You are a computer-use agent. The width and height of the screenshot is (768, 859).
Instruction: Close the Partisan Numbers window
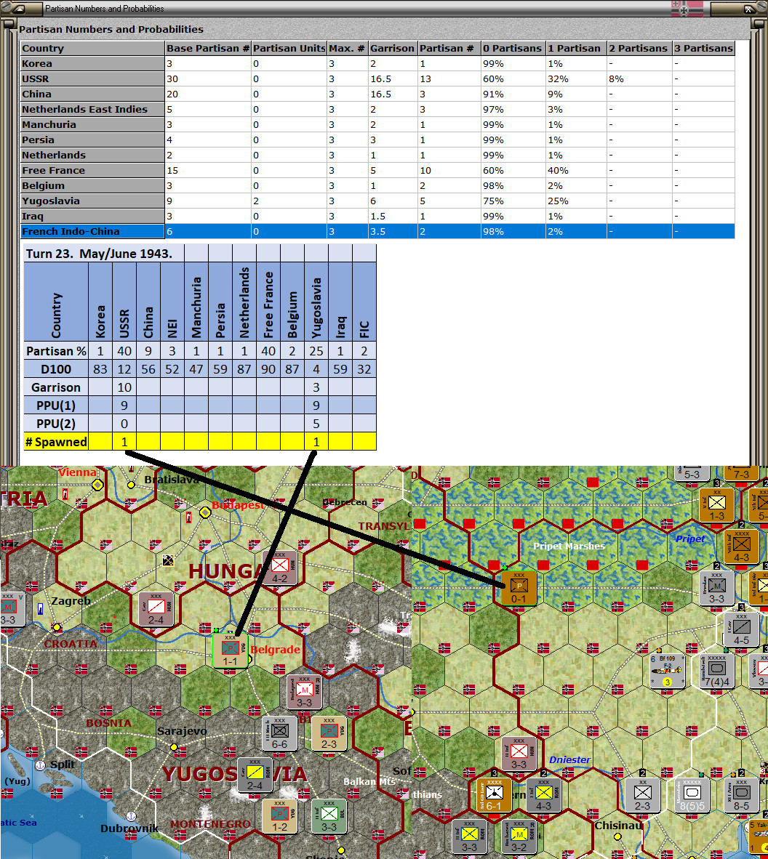coord(749,9)
